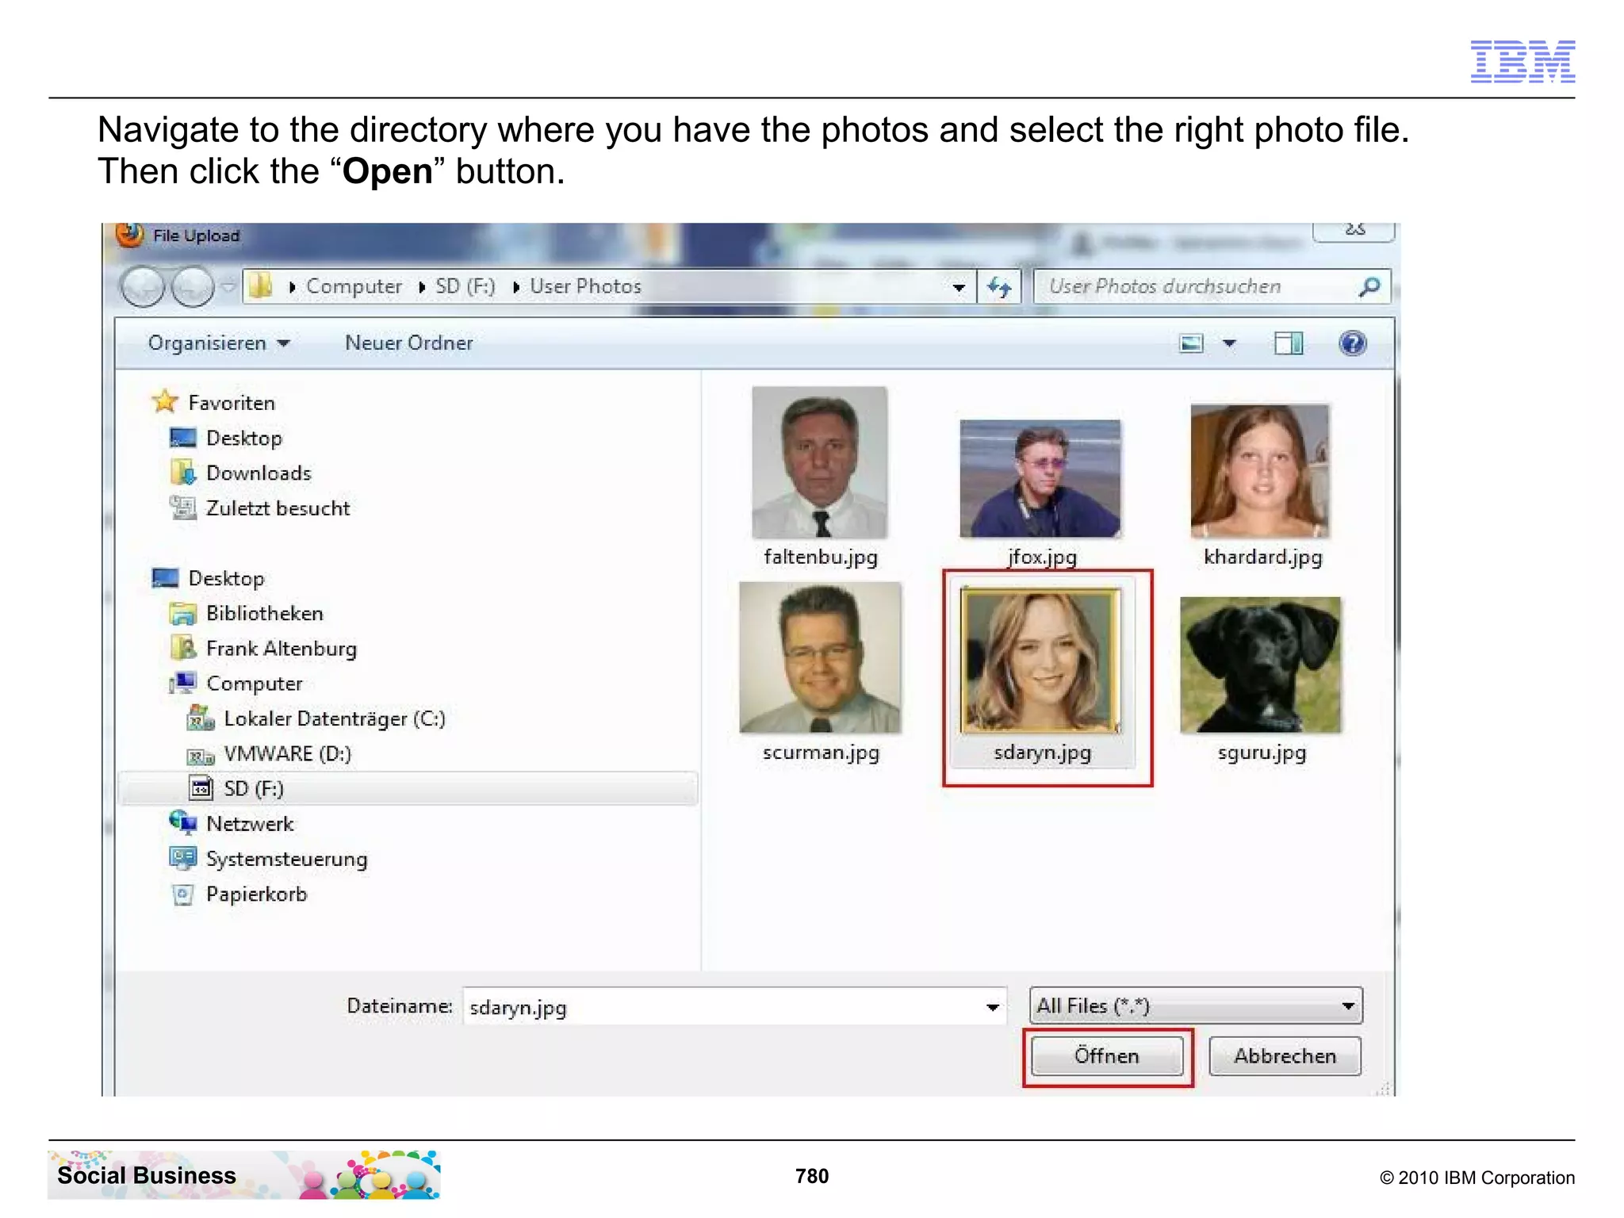Select SD (F:) in the address breadcrumb
Screen dimensions: 1624x1218
pos(465,286)
